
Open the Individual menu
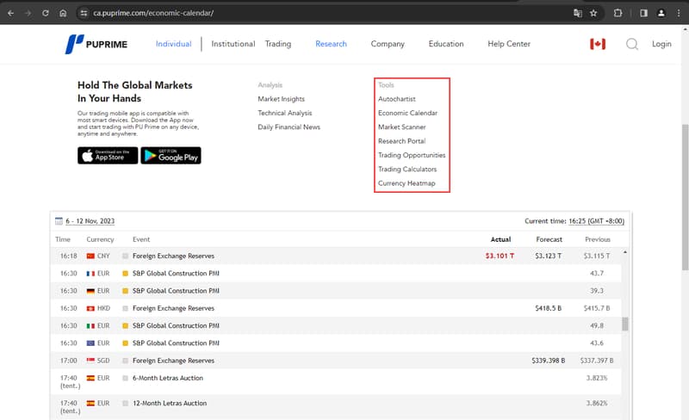click(174, 44)
